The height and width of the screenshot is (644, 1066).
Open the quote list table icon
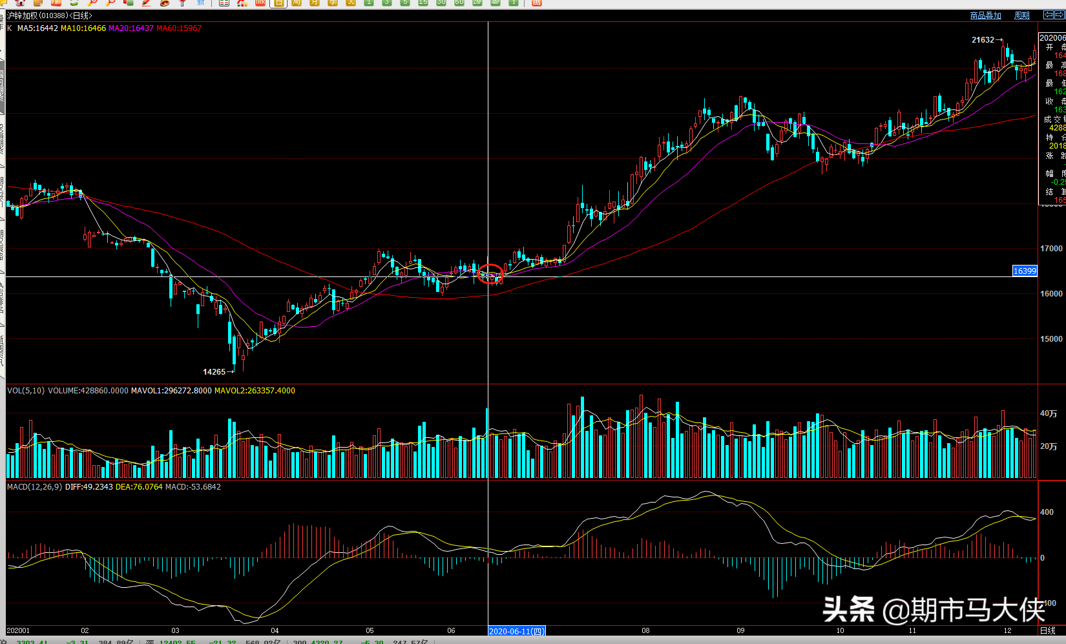(224, 3)
